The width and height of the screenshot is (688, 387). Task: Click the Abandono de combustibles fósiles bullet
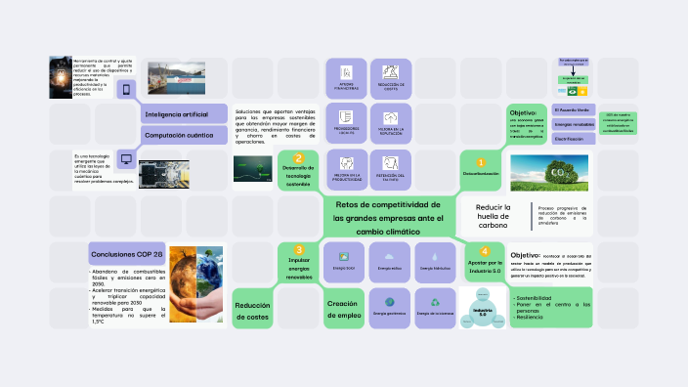click(128, 278)
